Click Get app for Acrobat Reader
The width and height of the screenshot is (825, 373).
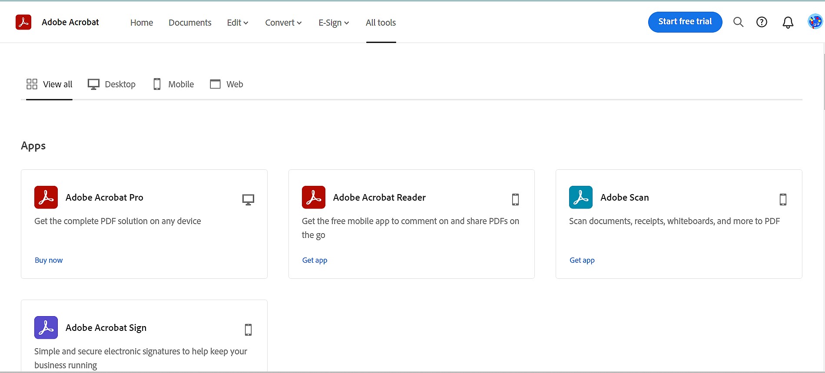point(315,260)
